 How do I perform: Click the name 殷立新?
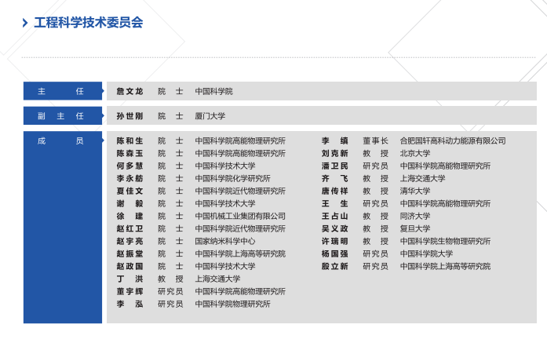pyautogui.click(x=335, y=267)
